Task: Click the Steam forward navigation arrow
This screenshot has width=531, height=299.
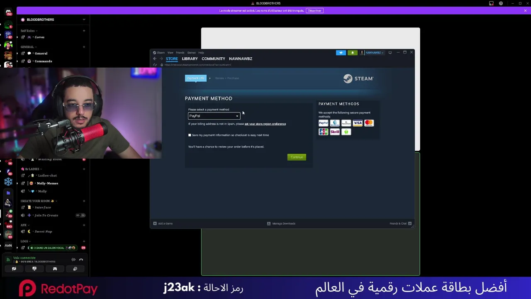Action: [x=161, y=59]
